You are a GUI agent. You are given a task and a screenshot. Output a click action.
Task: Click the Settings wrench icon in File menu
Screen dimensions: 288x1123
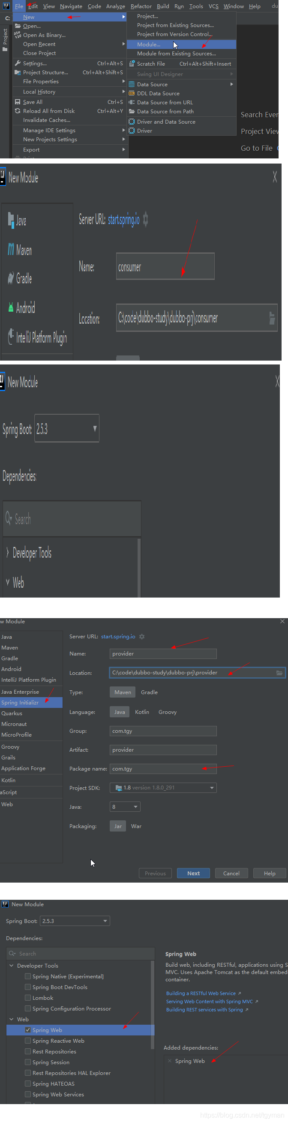tap(18, 63)
